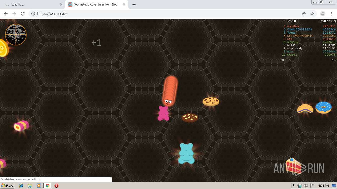The width and height of the screenshot is (337, 189).
Task: Click Check 999999999 leaderboard entry
Action: click(299, 29)
